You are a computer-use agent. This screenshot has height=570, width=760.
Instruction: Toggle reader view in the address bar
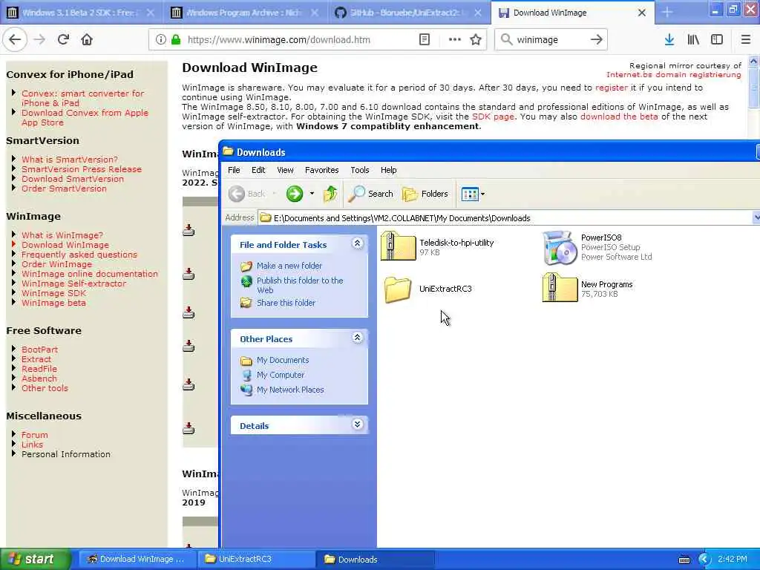(x=424, y=40)
